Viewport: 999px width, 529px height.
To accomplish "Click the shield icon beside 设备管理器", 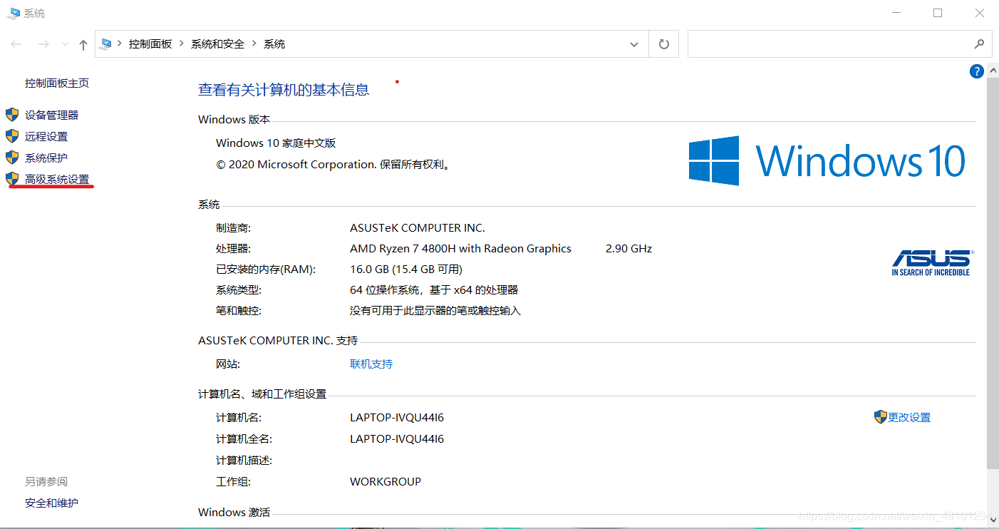I will click(12, 114).
